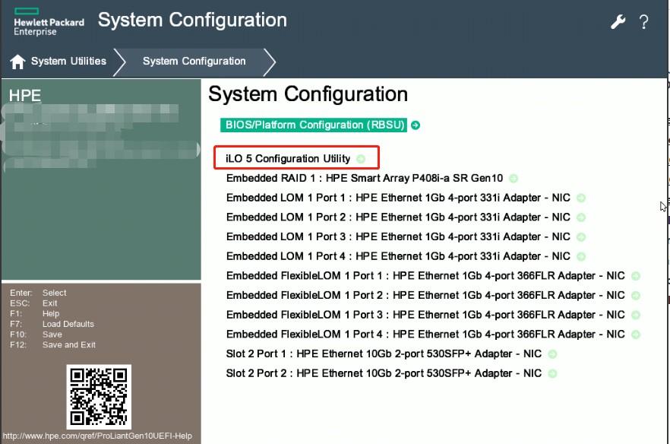Click the home icon in the breadcrumb
The width and height of the screenshot is (670, 444).
[x=17, y=62]
